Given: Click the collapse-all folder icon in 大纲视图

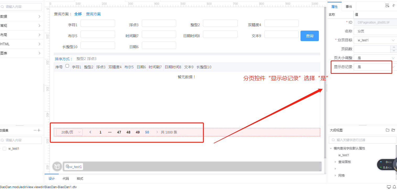Looking at the screenshot, I should click(387, 130).
